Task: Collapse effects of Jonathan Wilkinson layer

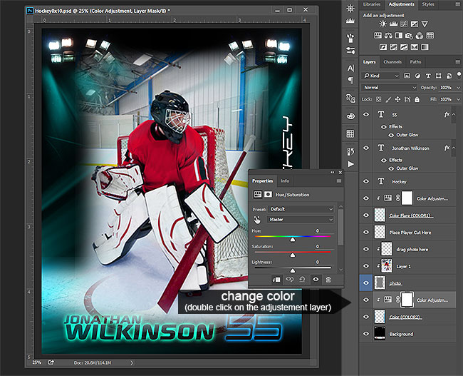Action: [x=454, y=148]
